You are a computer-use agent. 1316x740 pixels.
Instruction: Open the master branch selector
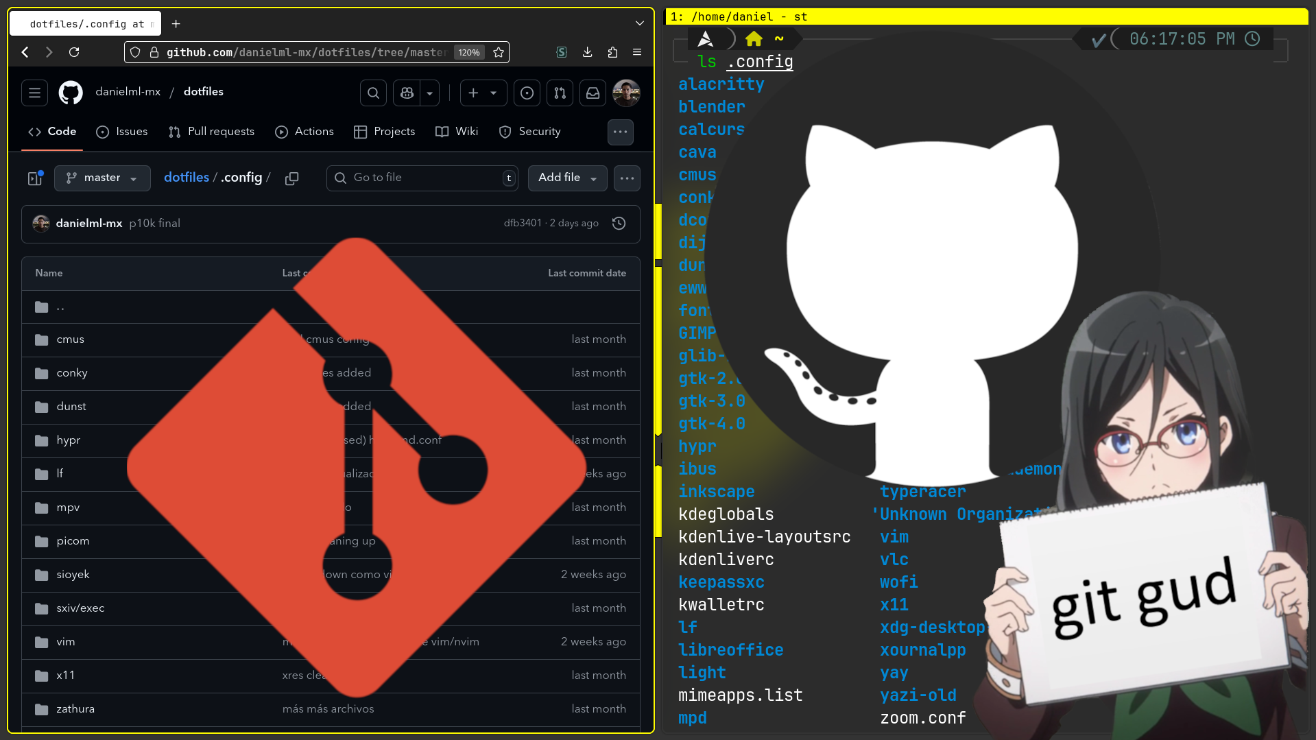102,178
